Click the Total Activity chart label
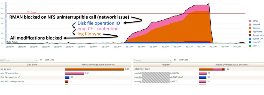Viewport: 264px width, 95px height. tap(13, 42)
